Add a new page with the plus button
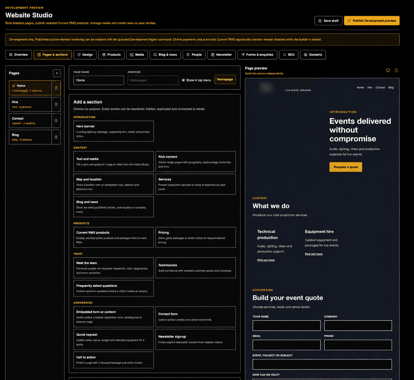The height and width of the screenshot is (380, 414). coord(57,73)
